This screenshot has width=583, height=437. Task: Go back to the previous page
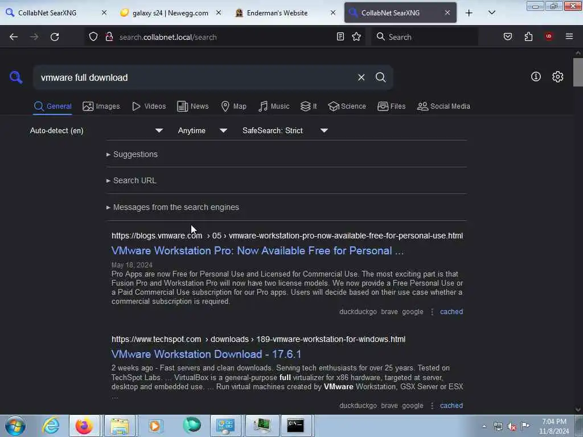(x=14, y=37)
